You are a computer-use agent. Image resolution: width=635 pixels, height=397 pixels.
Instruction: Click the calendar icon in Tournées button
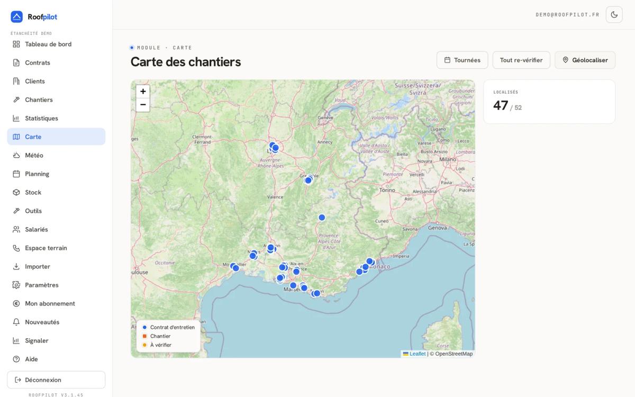pos(447,60)
